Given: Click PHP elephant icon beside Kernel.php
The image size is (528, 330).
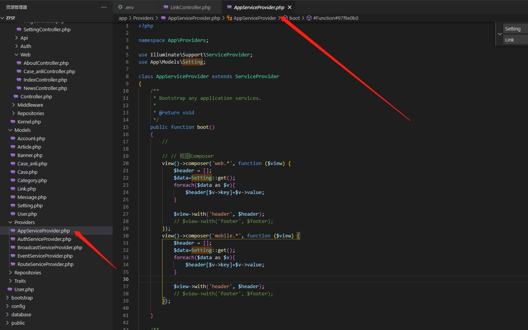Looking at the screenshot, I should point(13,122).
